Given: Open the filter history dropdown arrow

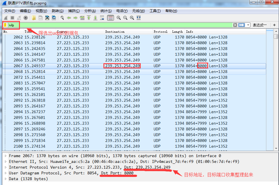Looking at the screenshot, I should coord(248,25).
